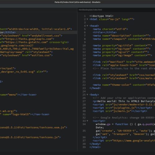Collapse the html tag fold on line 2

(87, 19)
